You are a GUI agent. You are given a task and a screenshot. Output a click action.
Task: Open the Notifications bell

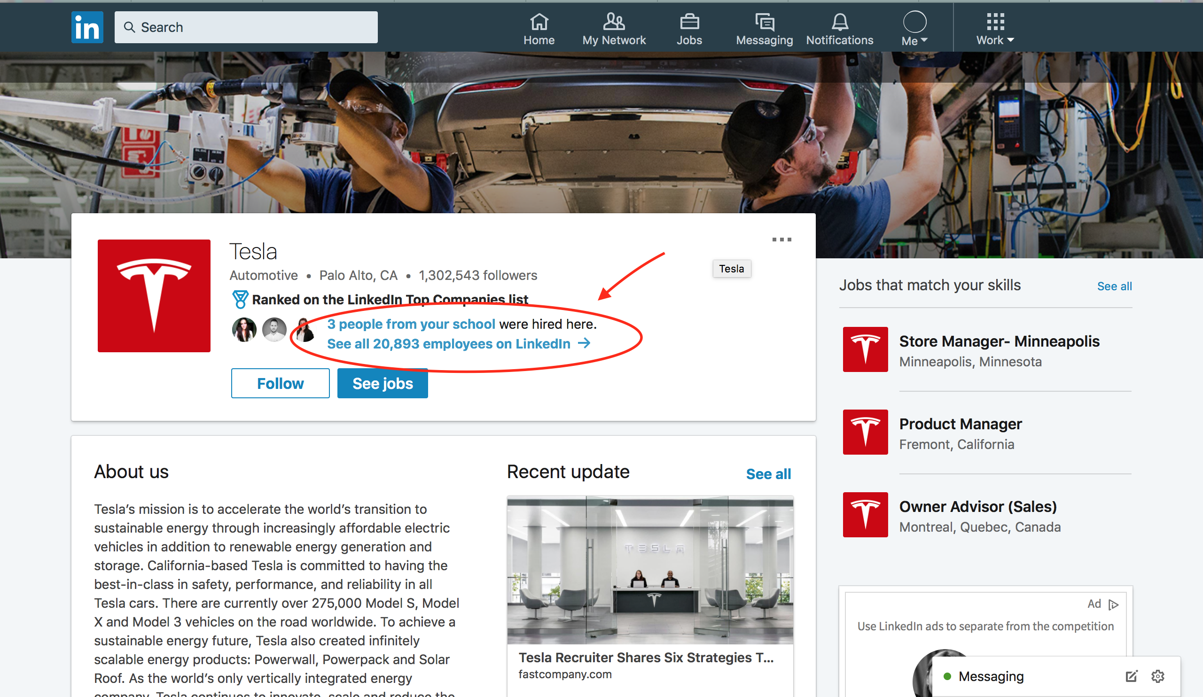[840, 30]
